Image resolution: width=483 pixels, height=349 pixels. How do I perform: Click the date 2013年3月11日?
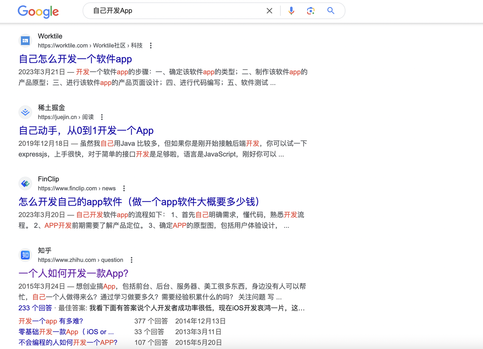pos(199,332)
